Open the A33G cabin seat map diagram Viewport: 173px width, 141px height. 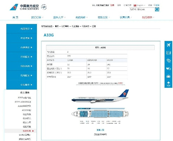[x=100, y=114]
